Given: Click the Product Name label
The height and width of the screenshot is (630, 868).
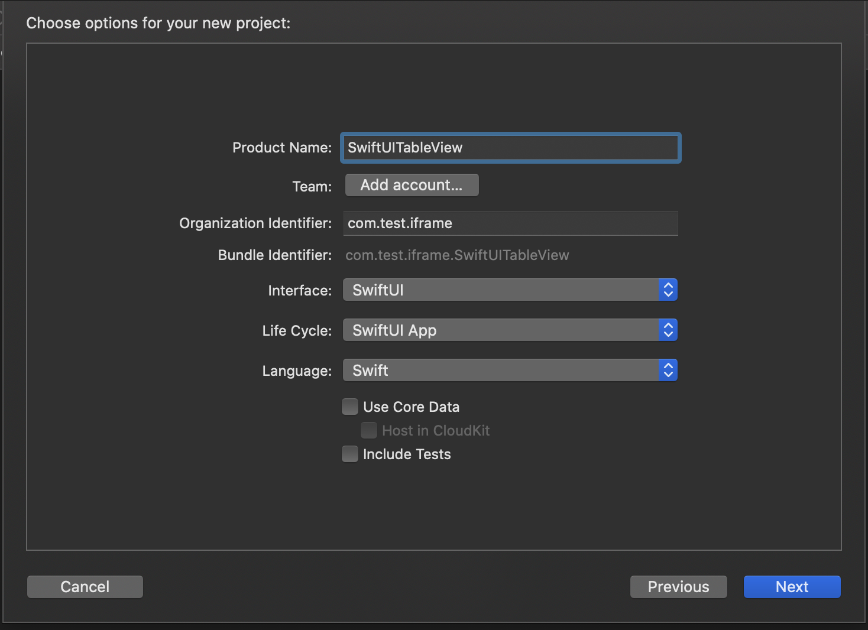Looking at the screenshot, I should point(282,148).
